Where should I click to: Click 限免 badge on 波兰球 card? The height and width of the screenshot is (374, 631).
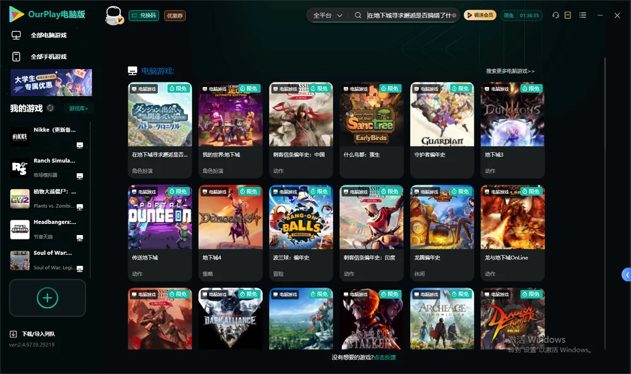tap(319, 191)
